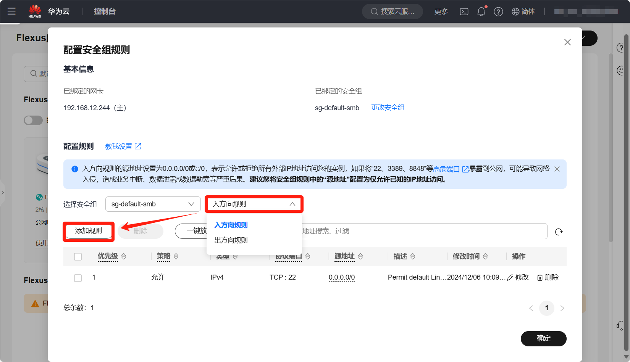
Task: Select the TCP:22 rule checkbox
Action: pos(78,278)
